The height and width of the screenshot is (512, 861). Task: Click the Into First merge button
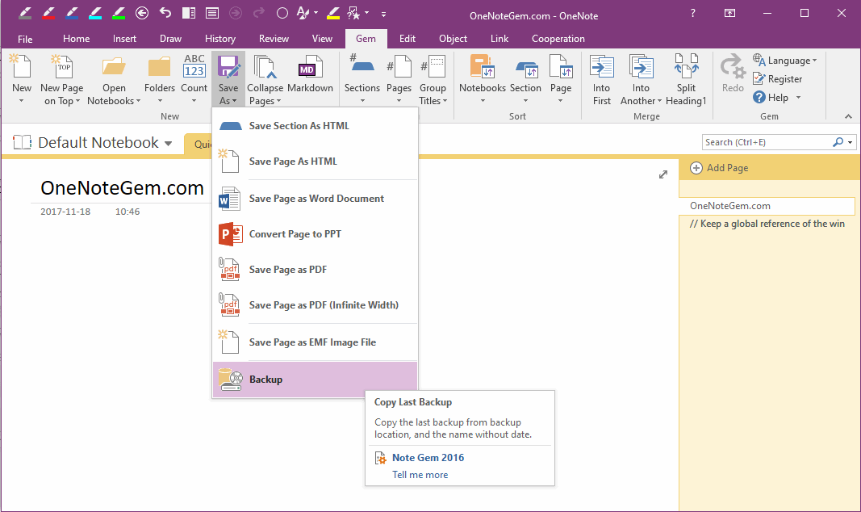pyautogui.click(x=601, y=80)
